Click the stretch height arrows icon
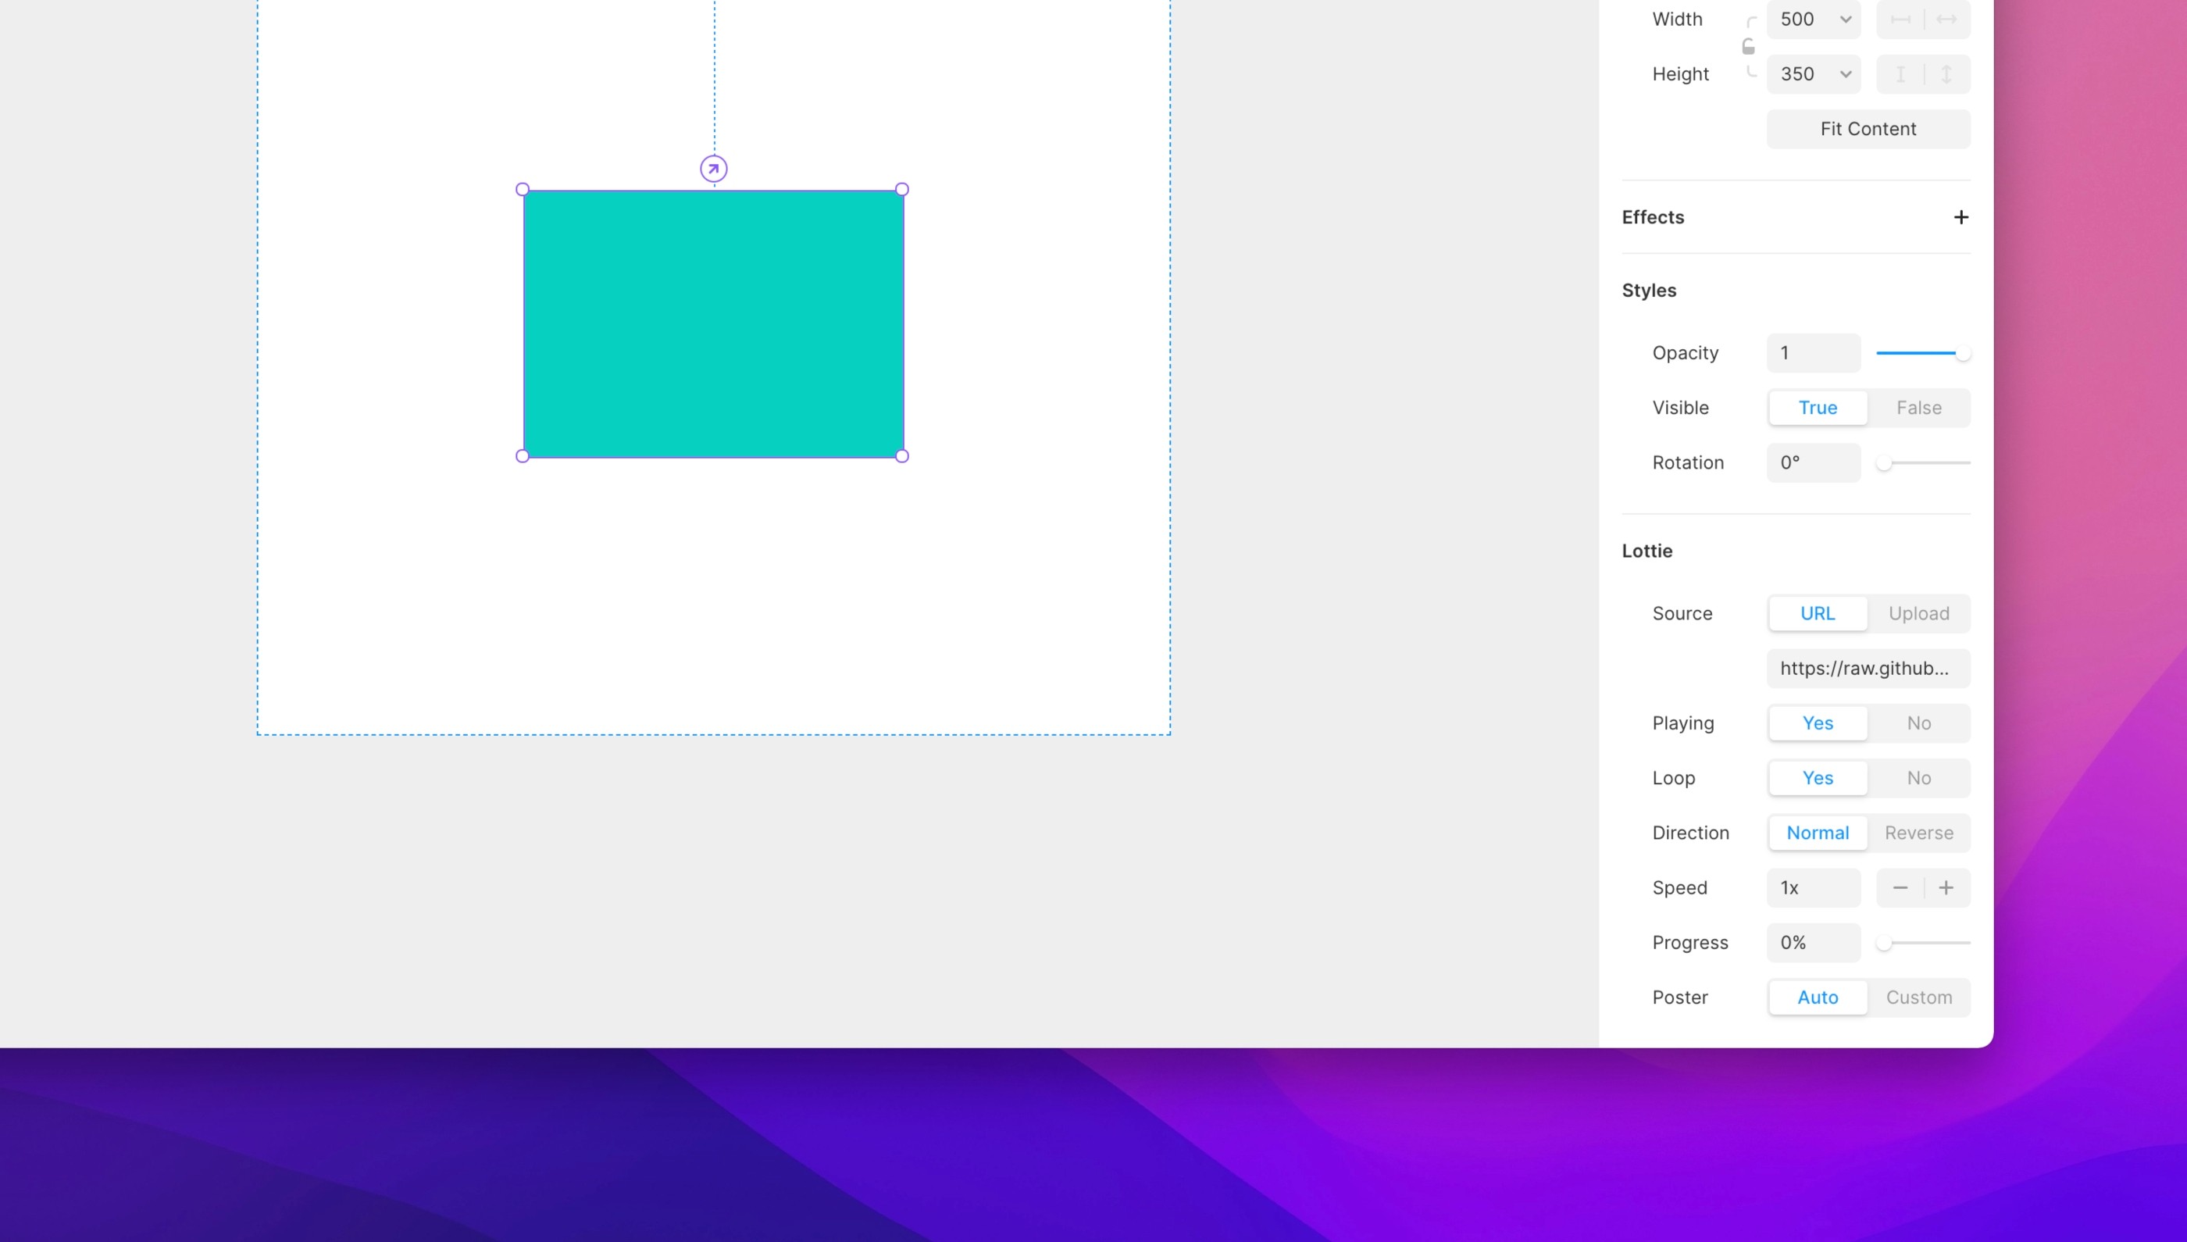 pos(1946,74)
